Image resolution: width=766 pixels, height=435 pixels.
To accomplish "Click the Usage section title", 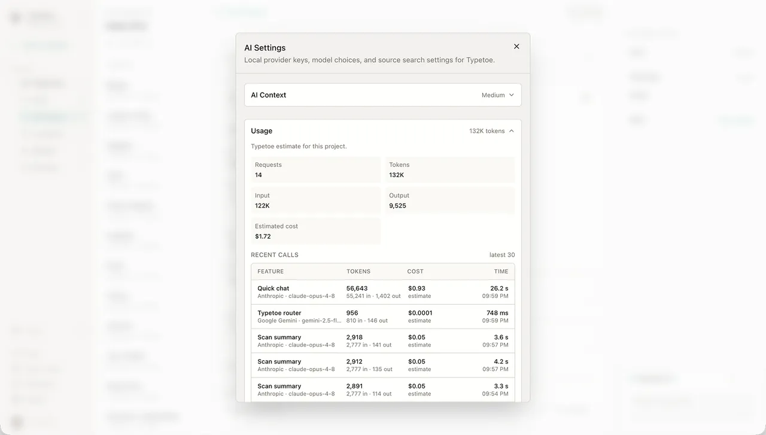I will (262, 131).
